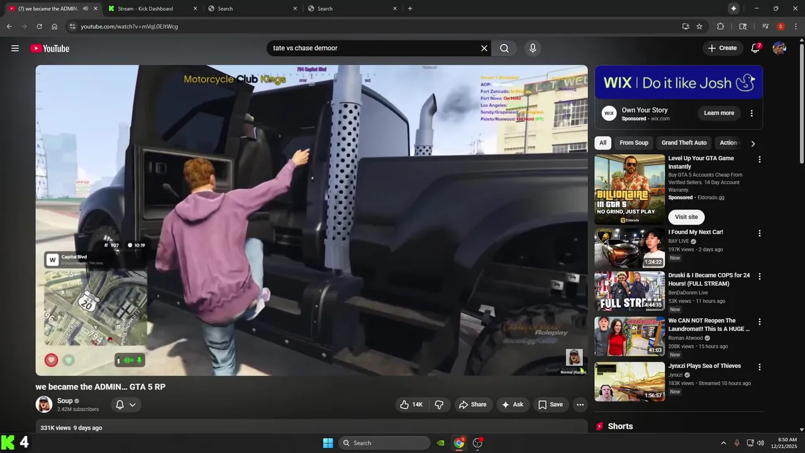The image size is (805, 453).
Task: Open the Soup channel avatar
Action: pos(44,405)
